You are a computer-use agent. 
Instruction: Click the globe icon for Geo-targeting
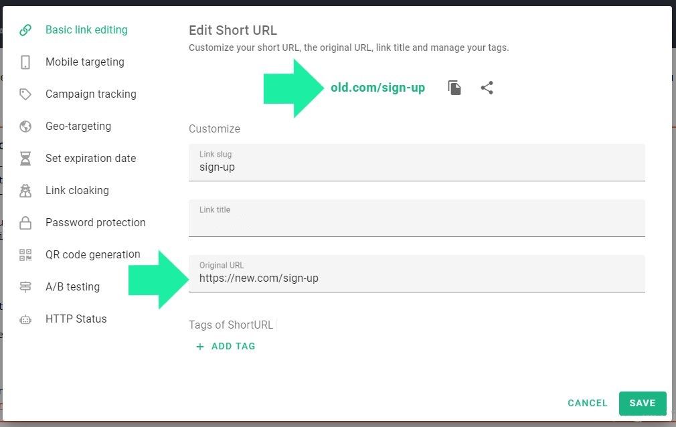[x=25, y=126]
